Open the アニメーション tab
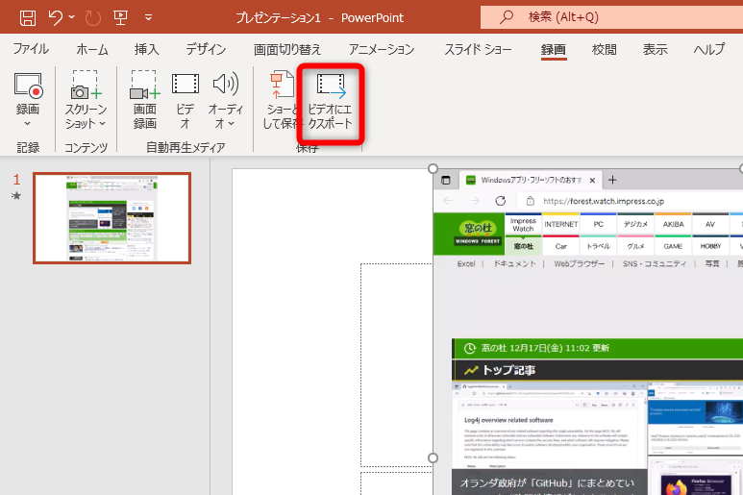The width and height of the screenshot is (743, 495). click(382, 49)
